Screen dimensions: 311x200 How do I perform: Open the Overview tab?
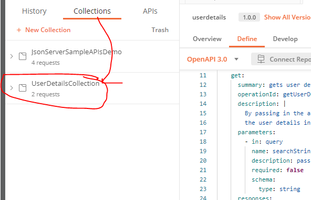pos(207,39)
